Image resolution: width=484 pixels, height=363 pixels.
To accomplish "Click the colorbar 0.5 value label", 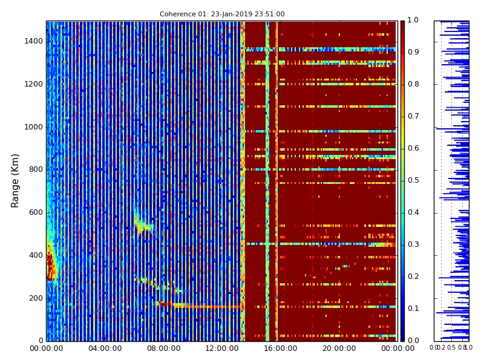I will coord(413,180).
